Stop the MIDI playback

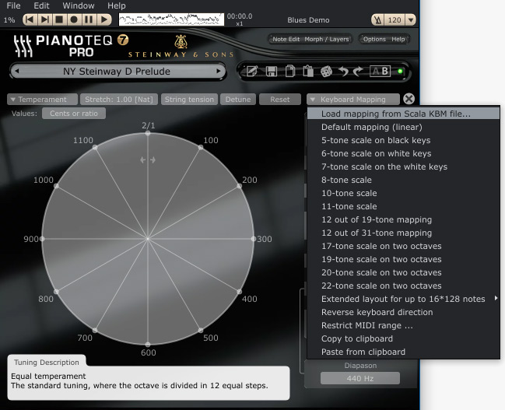(x=59, y=19)
